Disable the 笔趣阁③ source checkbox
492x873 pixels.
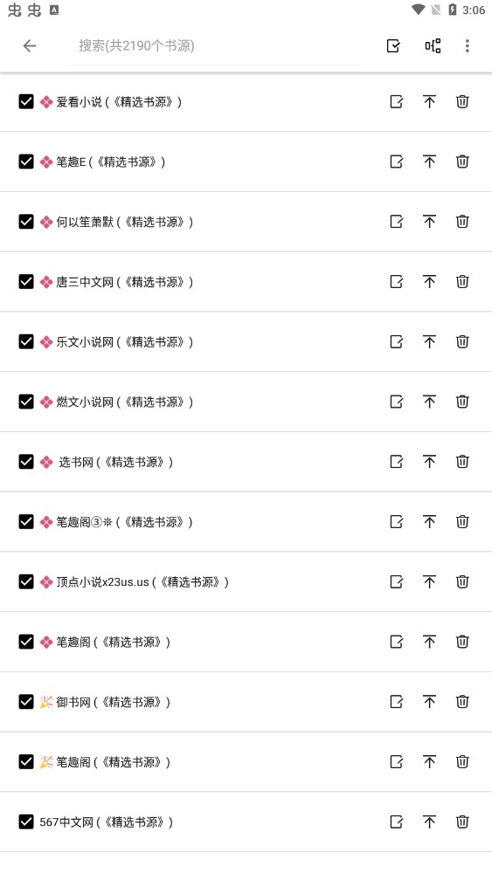click(x=26, y=522)
